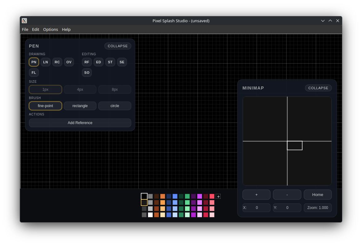Open the Options menu
This screenshot has height=246, width=362.
coord(51,29)
